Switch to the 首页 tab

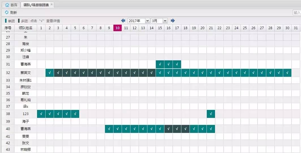[x=11, y=5]
